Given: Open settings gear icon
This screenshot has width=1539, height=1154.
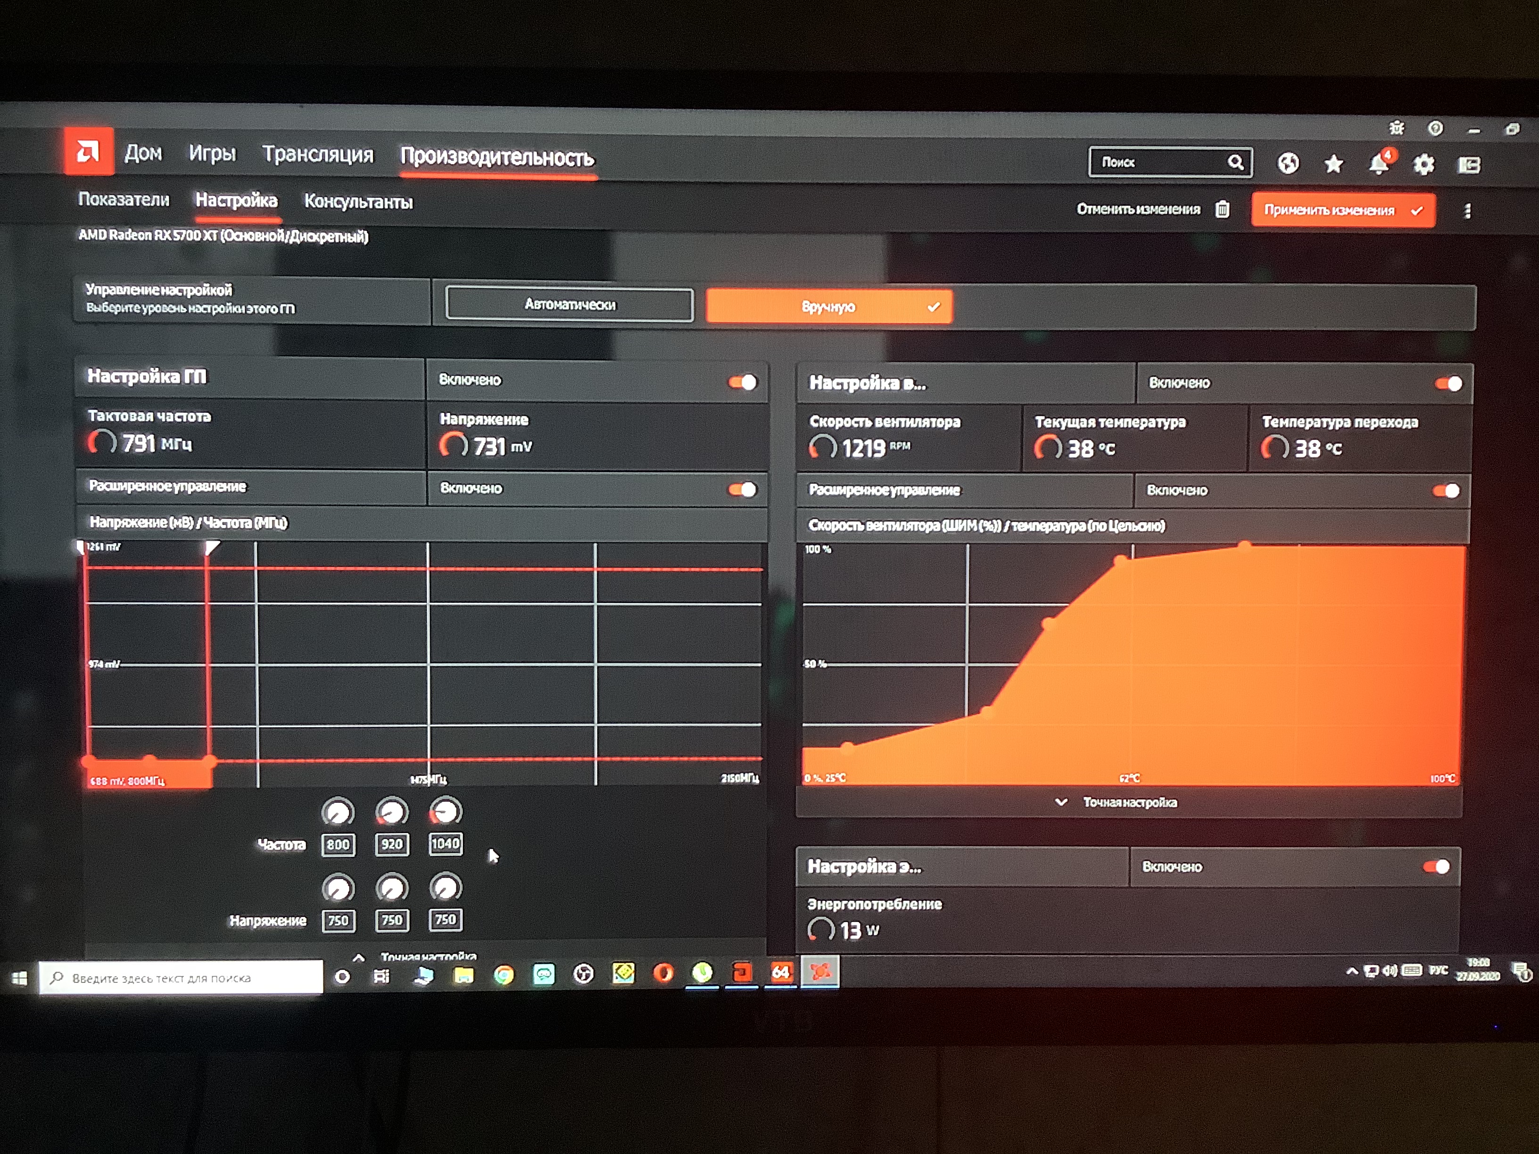Looking at the screenshot, I should [1423, 165].
